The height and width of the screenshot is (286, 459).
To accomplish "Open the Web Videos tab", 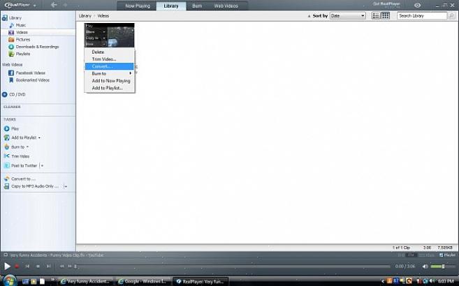I will pyautogui.click(x=226, y=6).
